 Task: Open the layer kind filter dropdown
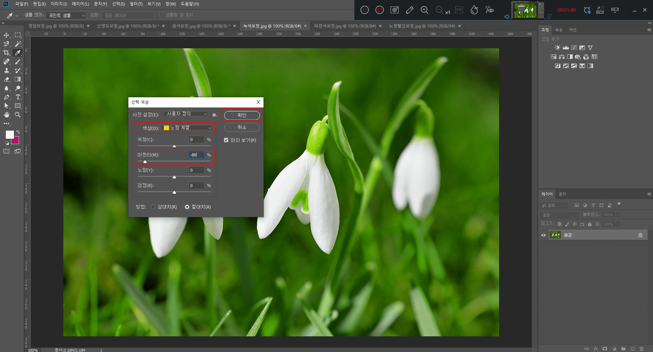point(554,205)
